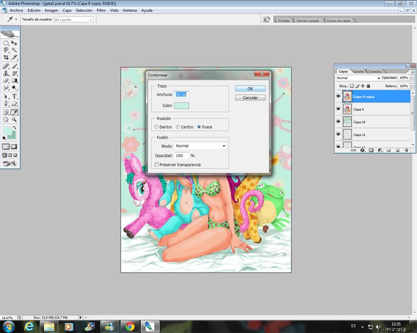Click the trash icon in Layers panel
The height and width of the screenshot is (333, 417).
coord(406,150)
